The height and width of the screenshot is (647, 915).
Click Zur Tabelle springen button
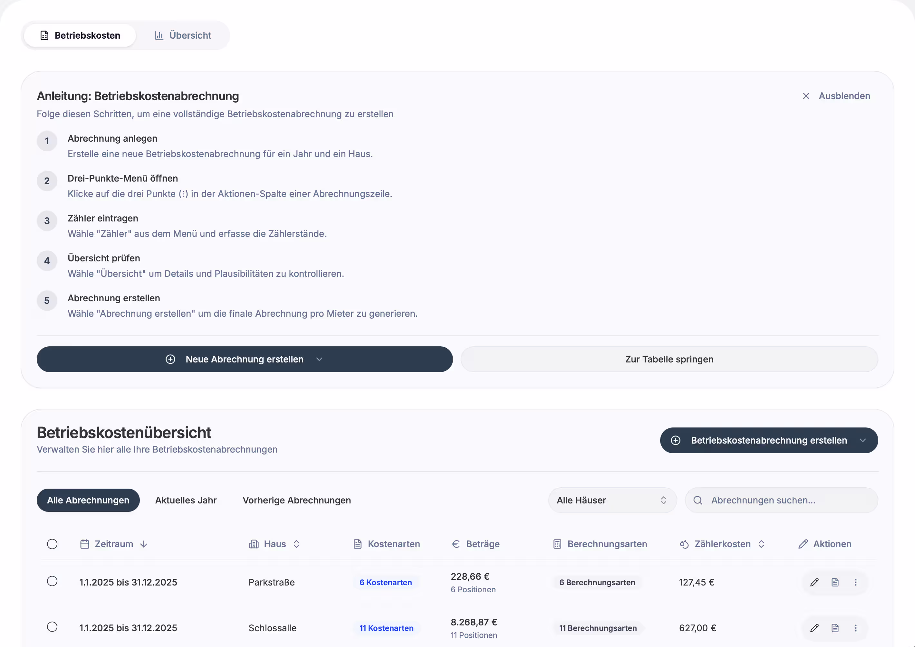coord(669,359)
